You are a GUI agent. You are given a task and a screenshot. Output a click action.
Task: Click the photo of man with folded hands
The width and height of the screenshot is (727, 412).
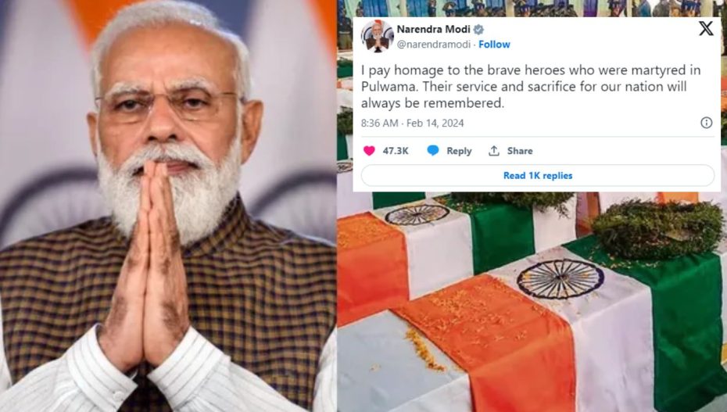click(x=168, y=206)
